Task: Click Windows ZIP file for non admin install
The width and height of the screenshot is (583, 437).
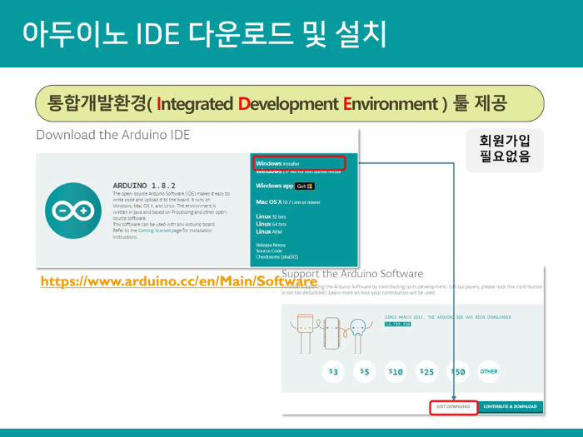Action: point(298,171)
